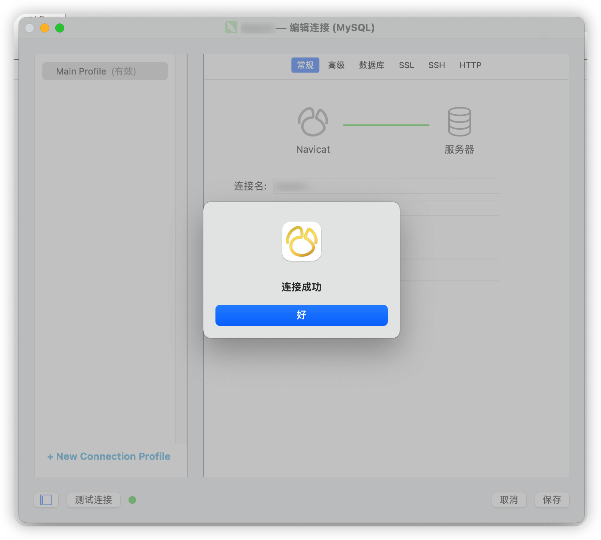
Task: Confirm the 连接成功 dialog with 好
Action: 301,315
